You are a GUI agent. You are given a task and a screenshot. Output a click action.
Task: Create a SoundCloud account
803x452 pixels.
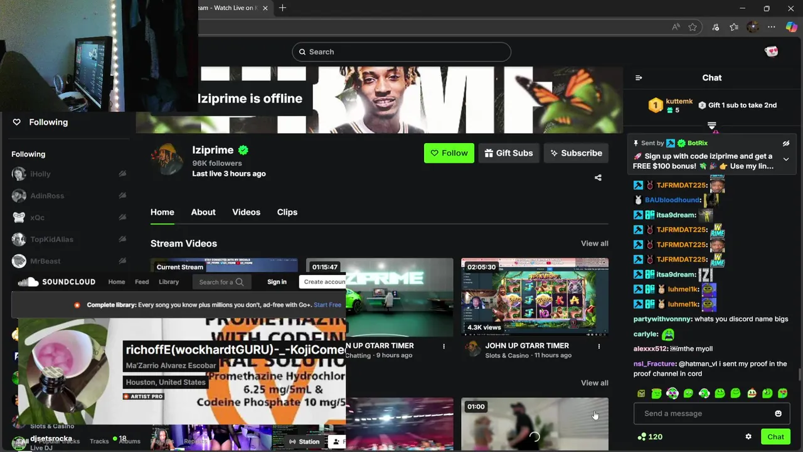pos(324,282)
